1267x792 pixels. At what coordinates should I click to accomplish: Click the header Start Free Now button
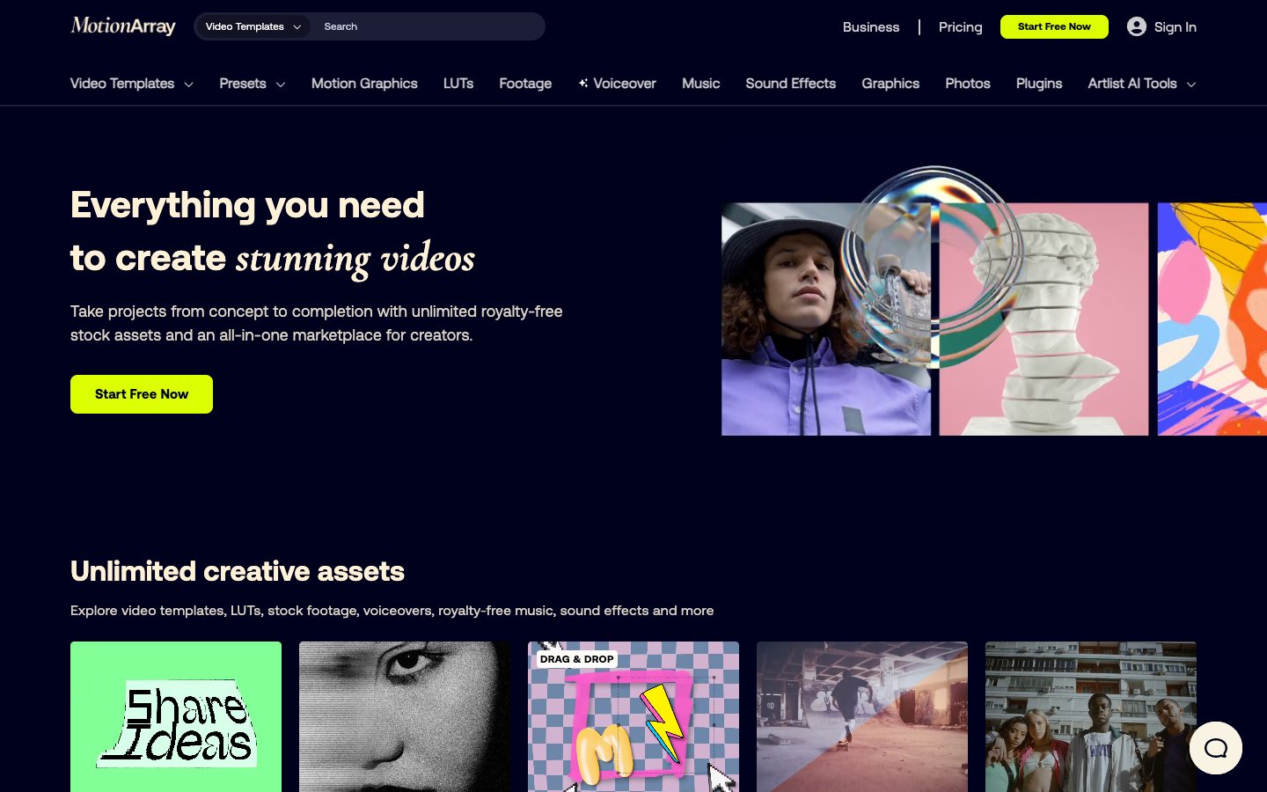click(1054, 26)
